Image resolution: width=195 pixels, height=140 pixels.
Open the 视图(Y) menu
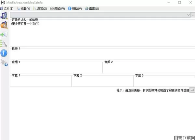(23, 8)
